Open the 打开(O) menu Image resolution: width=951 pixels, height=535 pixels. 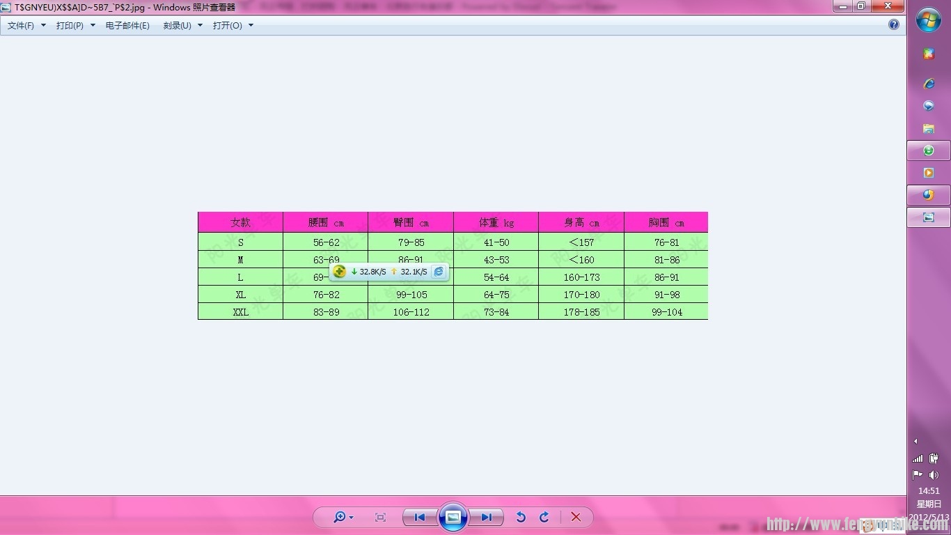point(233,26)
